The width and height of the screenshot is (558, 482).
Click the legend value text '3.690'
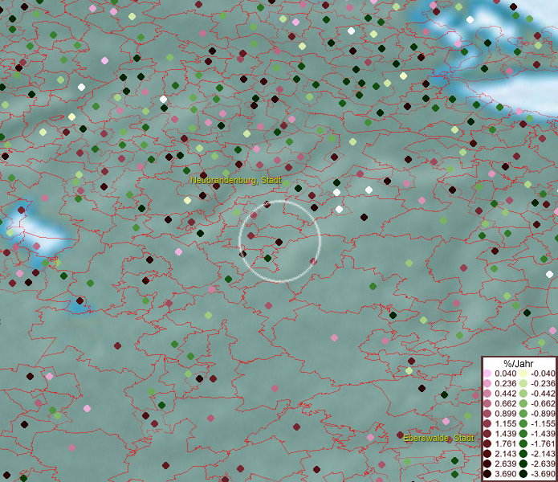pyautogui.click(x=505, y=474)
